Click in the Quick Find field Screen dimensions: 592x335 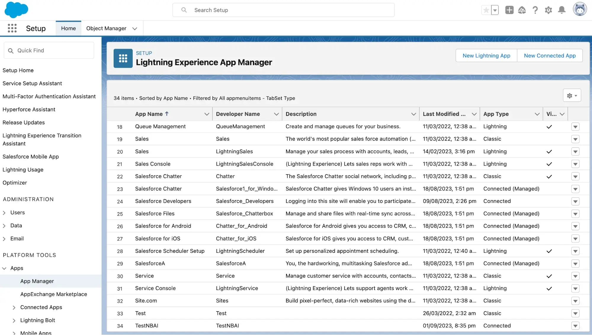[49, 51]
